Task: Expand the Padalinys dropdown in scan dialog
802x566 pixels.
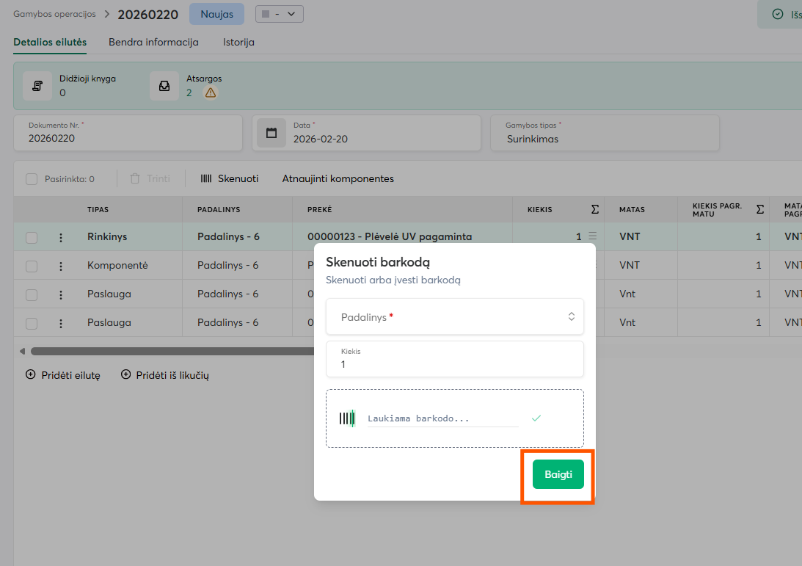Action: coord(455,317)
